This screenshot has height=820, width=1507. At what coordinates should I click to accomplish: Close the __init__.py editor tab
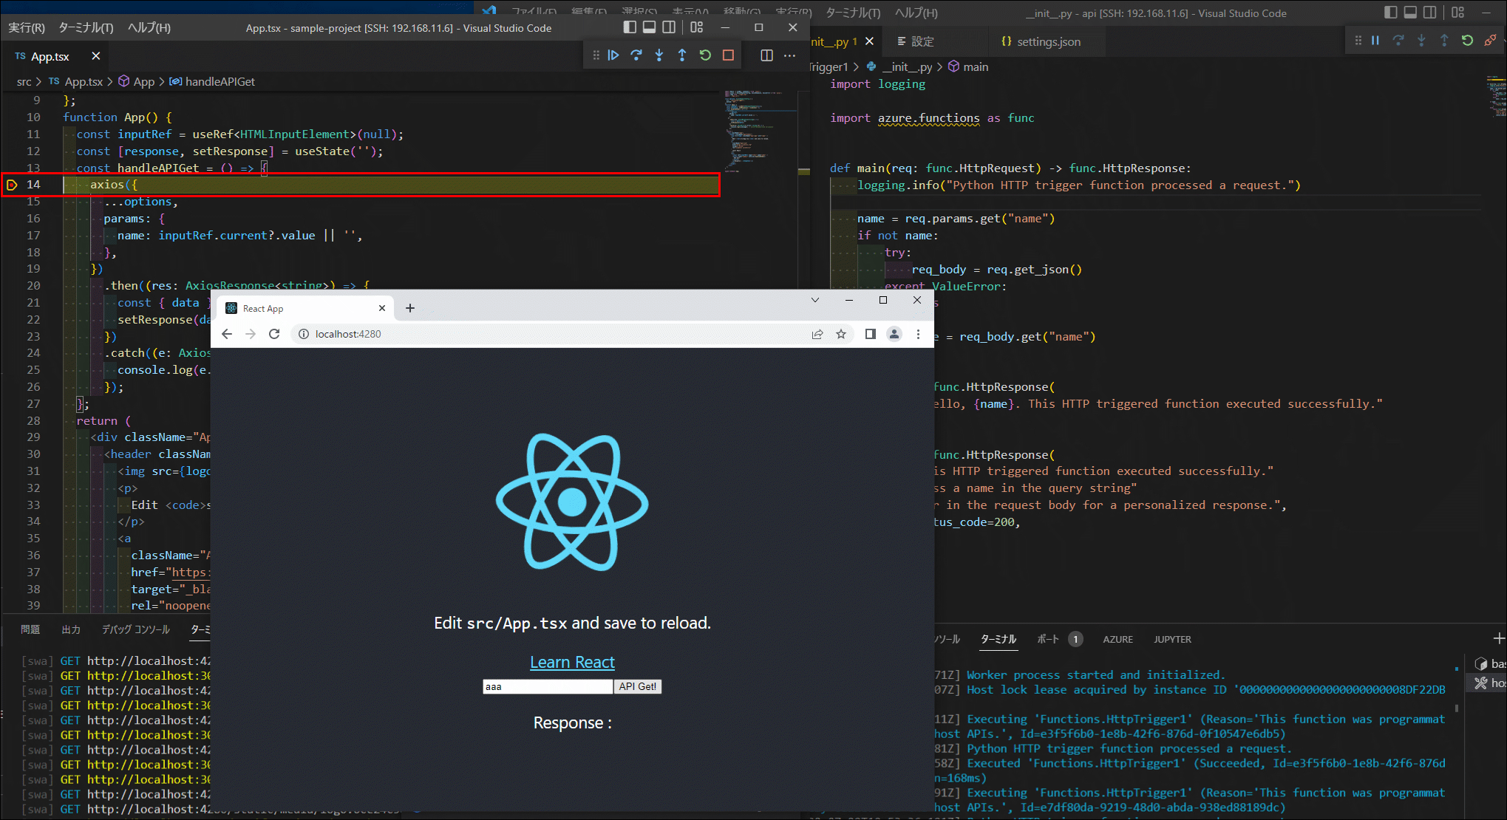[x=869, y=41]
